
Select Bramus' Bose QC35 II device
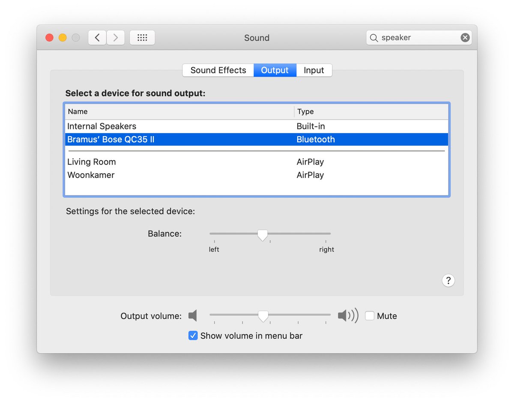257,139
